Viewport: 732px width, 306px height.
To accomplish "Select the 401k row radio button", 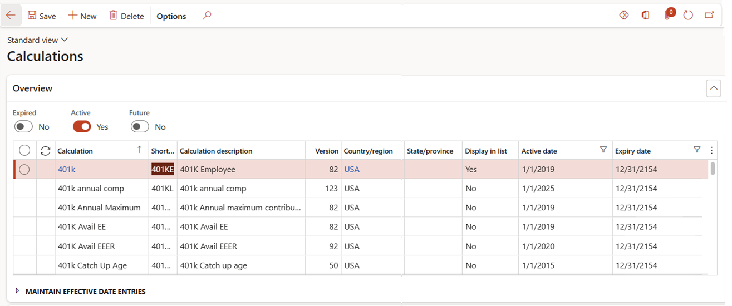I will point(24,170).
